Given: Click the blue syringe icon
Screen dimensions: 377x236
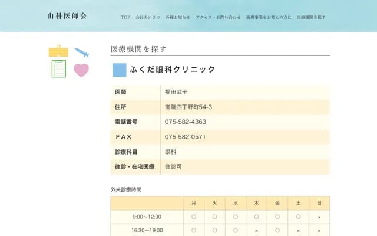Looking at the screenshot, I should (82, 53).
